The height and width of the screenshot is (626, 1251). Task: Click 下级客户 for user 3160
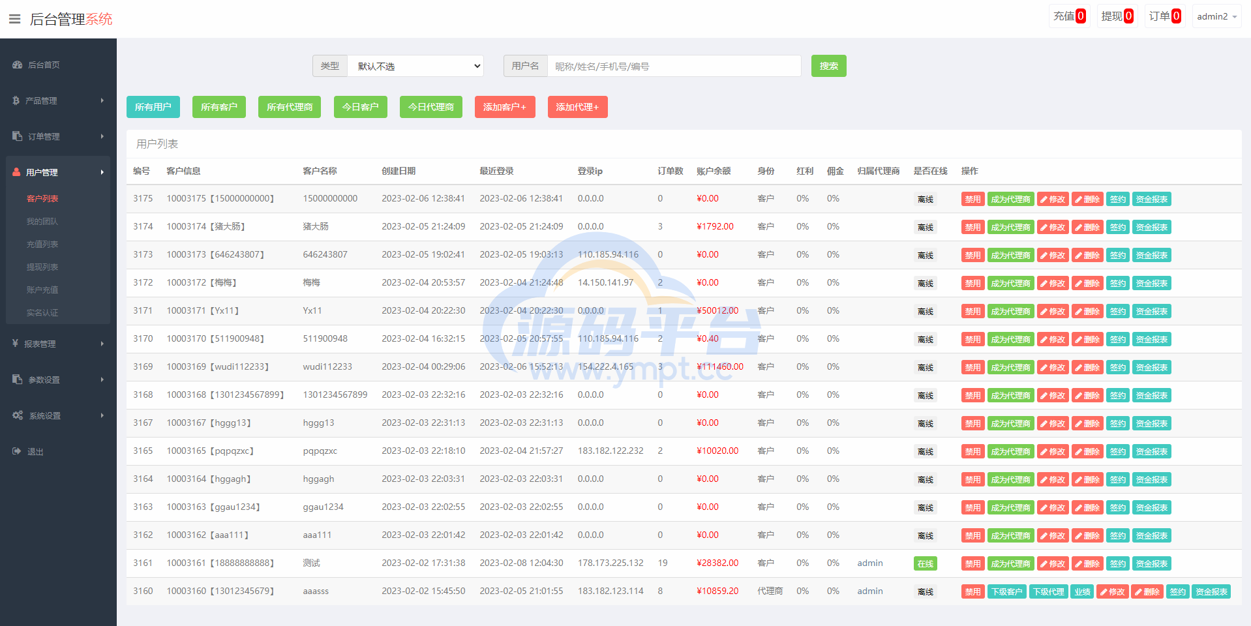pyautogui.click(x=1006, y=592)
